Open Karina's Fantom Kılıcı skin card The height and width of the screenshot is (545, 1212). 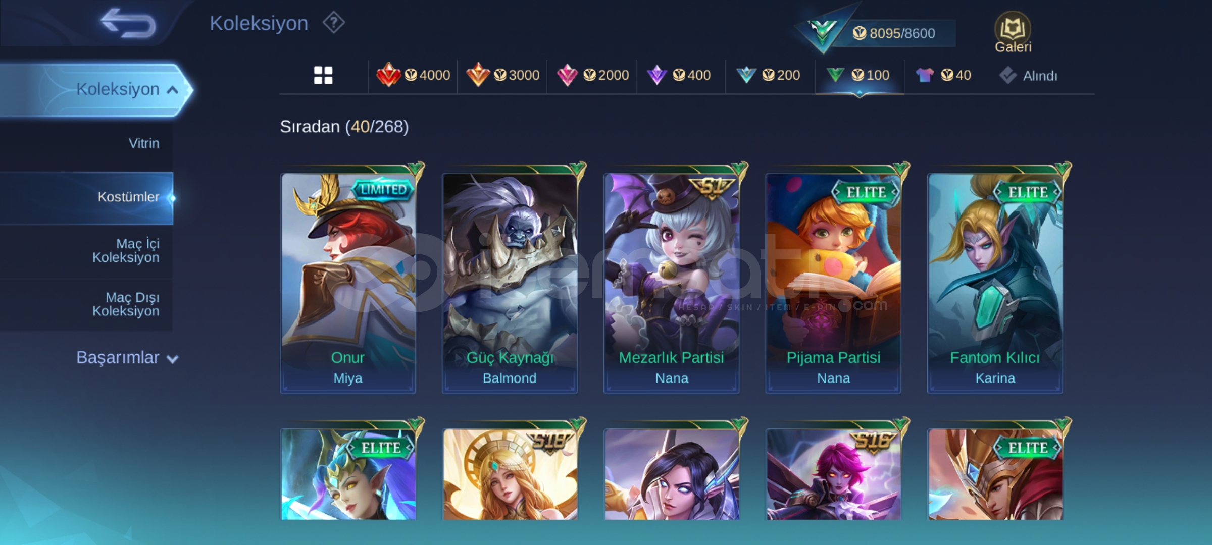coord(995,283)
